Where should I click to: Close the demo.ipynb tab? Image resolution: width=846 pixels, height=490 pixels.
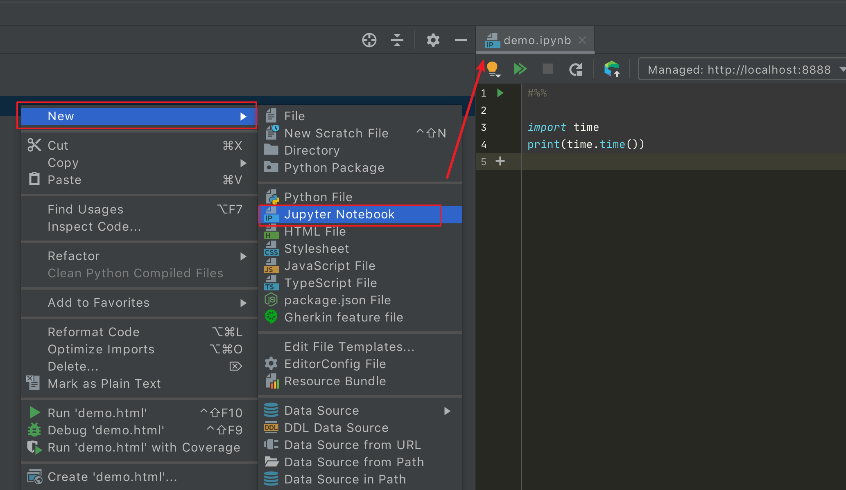tap(582, 40)
